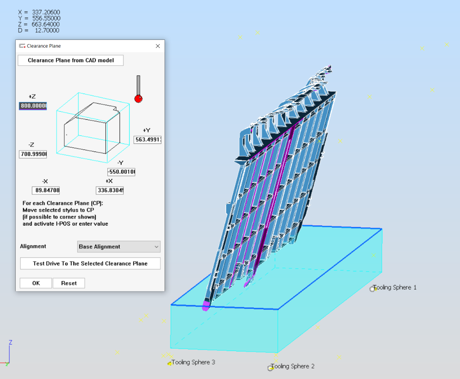This screenshot has width=460, height=379.
Task: Close the Clearance Plane dialog
Action: (158, 46)
